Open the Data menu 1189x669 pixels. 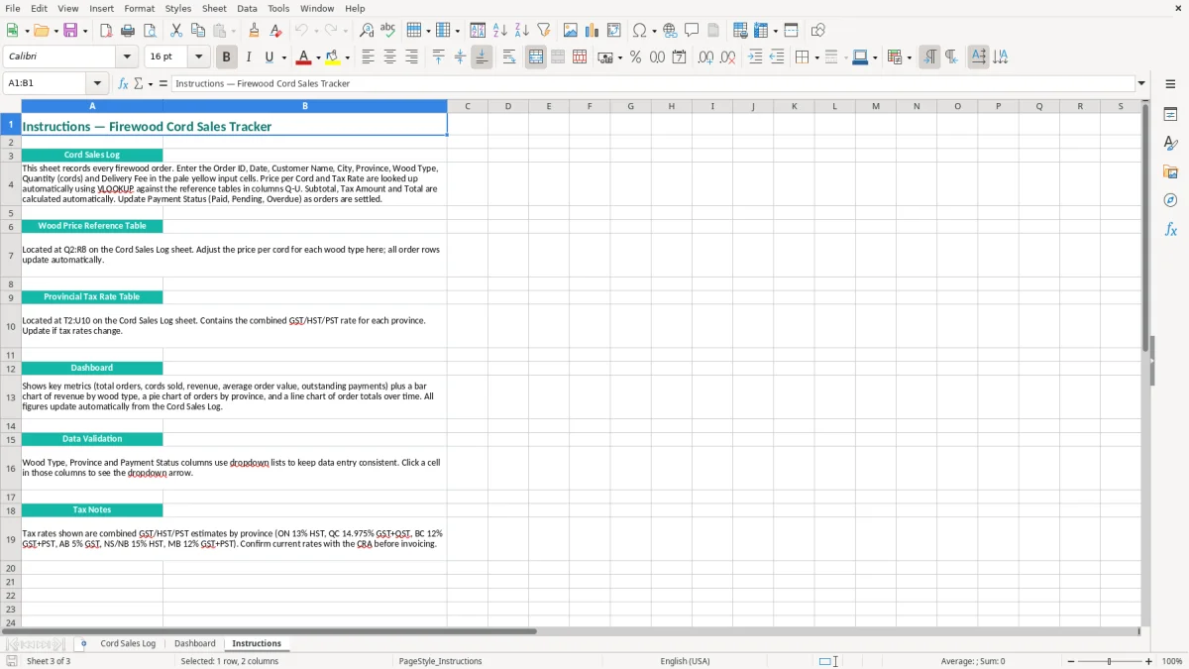pyautogui.click(x=248, y=8)
